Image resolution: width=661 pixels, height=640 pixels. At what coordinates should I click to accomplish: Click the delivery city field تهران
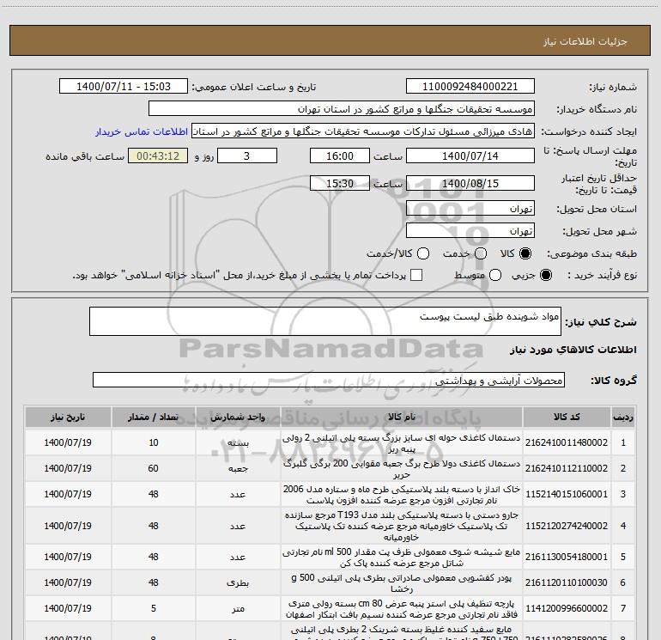pyautogui.click(x=470, y=230)
